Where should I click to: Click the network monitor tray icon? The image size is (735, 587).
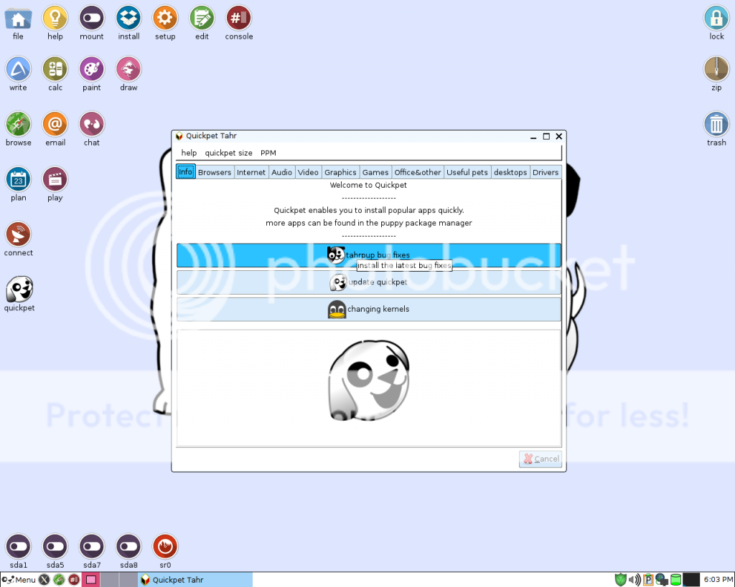pos(660,579)
